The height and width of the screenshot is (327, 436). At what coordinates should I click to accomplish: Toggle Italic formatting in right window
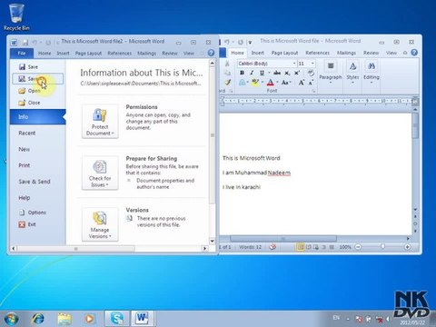(x=252, y=73)
